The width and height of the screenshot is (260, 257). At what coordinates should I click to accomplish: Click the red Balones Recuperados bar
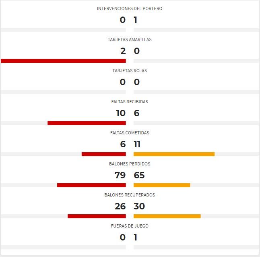point(97,216)
